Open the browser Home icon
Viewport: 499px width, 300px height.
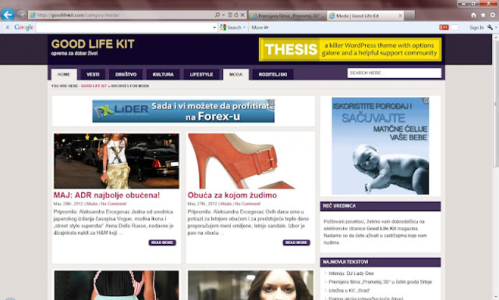pyautogui.click(x=473, y=15)
